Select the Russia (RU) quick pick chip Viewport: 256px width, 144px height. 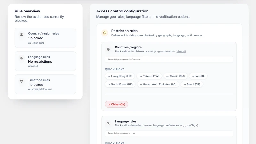tap(175, 76)
